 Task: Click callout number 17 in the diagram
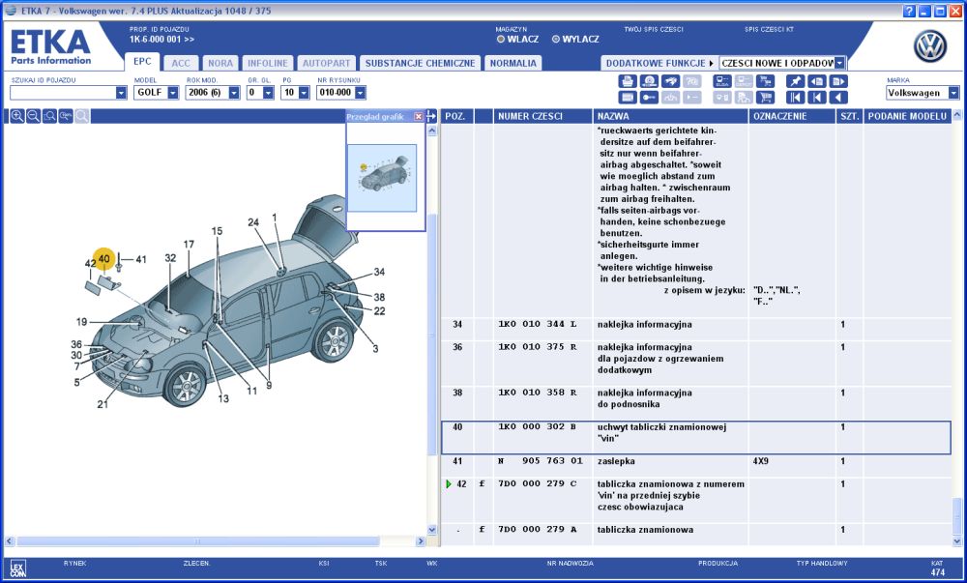tap(189, 245)
